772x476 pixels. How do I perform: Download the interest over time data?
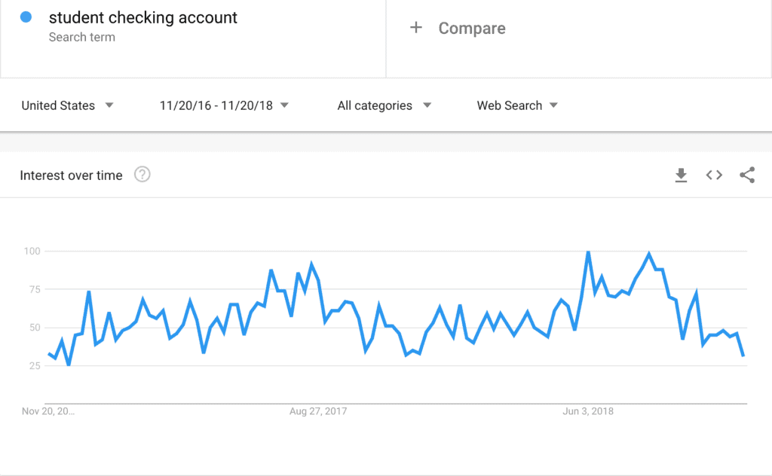point(681,175)
